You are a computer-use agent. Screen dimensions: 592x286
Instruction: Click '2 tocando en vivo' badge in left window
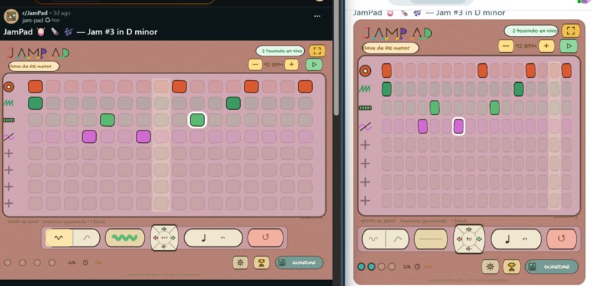tap(280, 51)
